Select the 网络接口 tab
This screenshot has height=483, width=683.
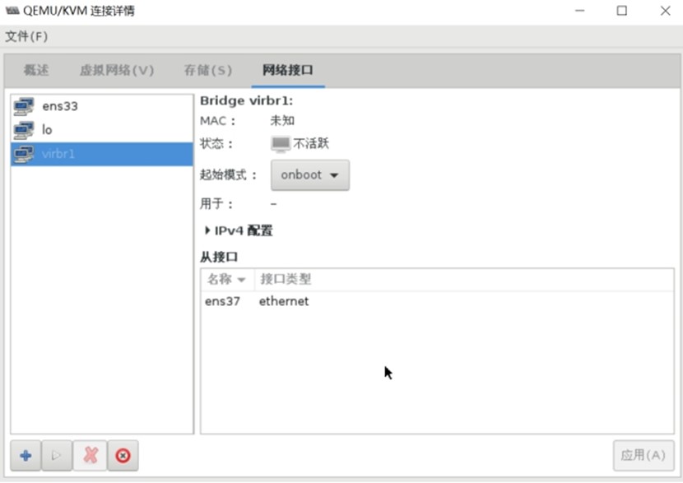click(x=287, y=71)
